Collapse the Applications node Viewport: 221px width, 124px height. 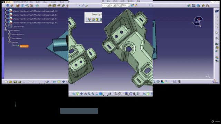6,30
